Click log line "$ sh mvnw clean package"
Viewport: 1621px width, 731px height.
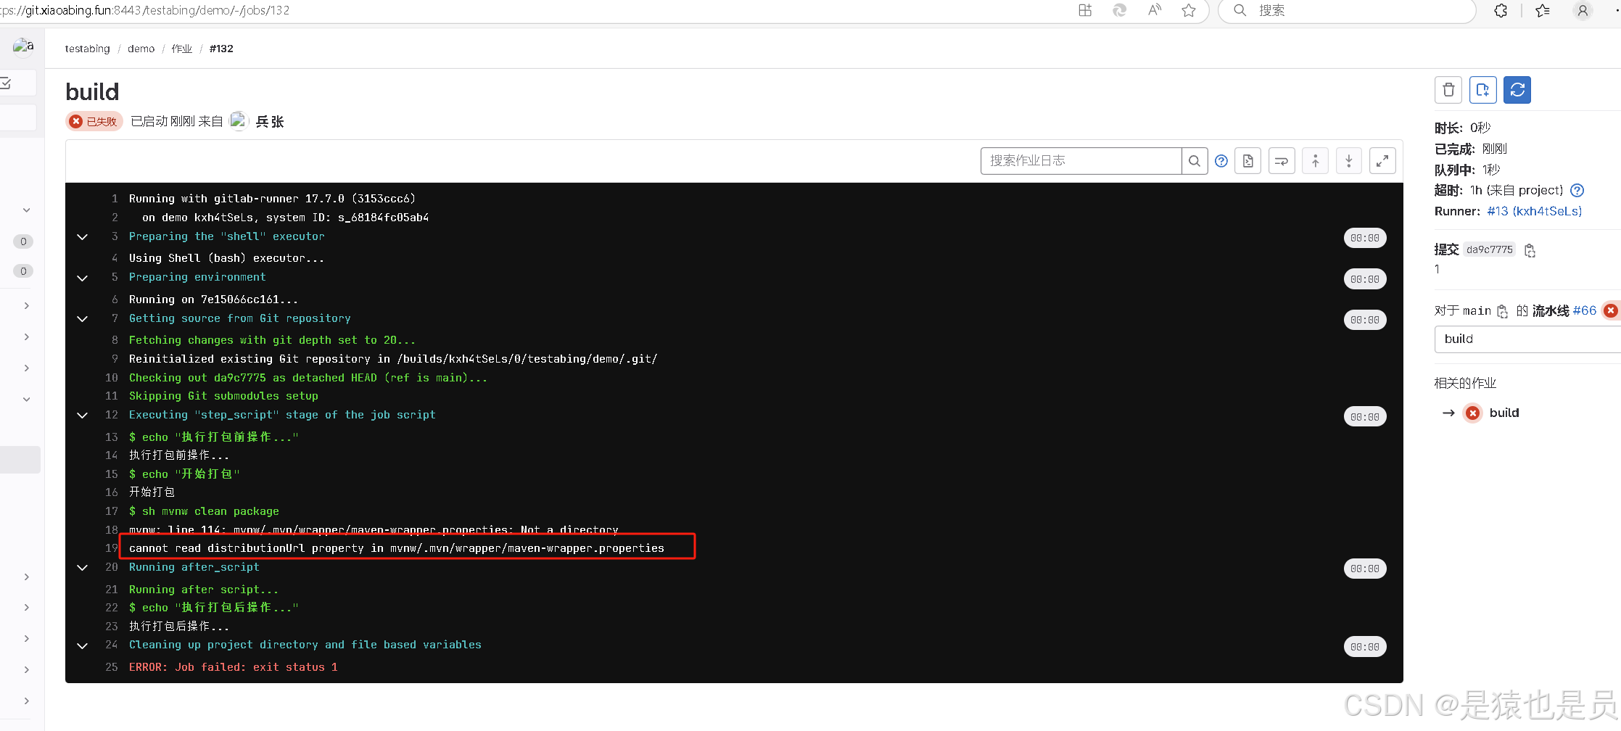(x=204, y=511)
